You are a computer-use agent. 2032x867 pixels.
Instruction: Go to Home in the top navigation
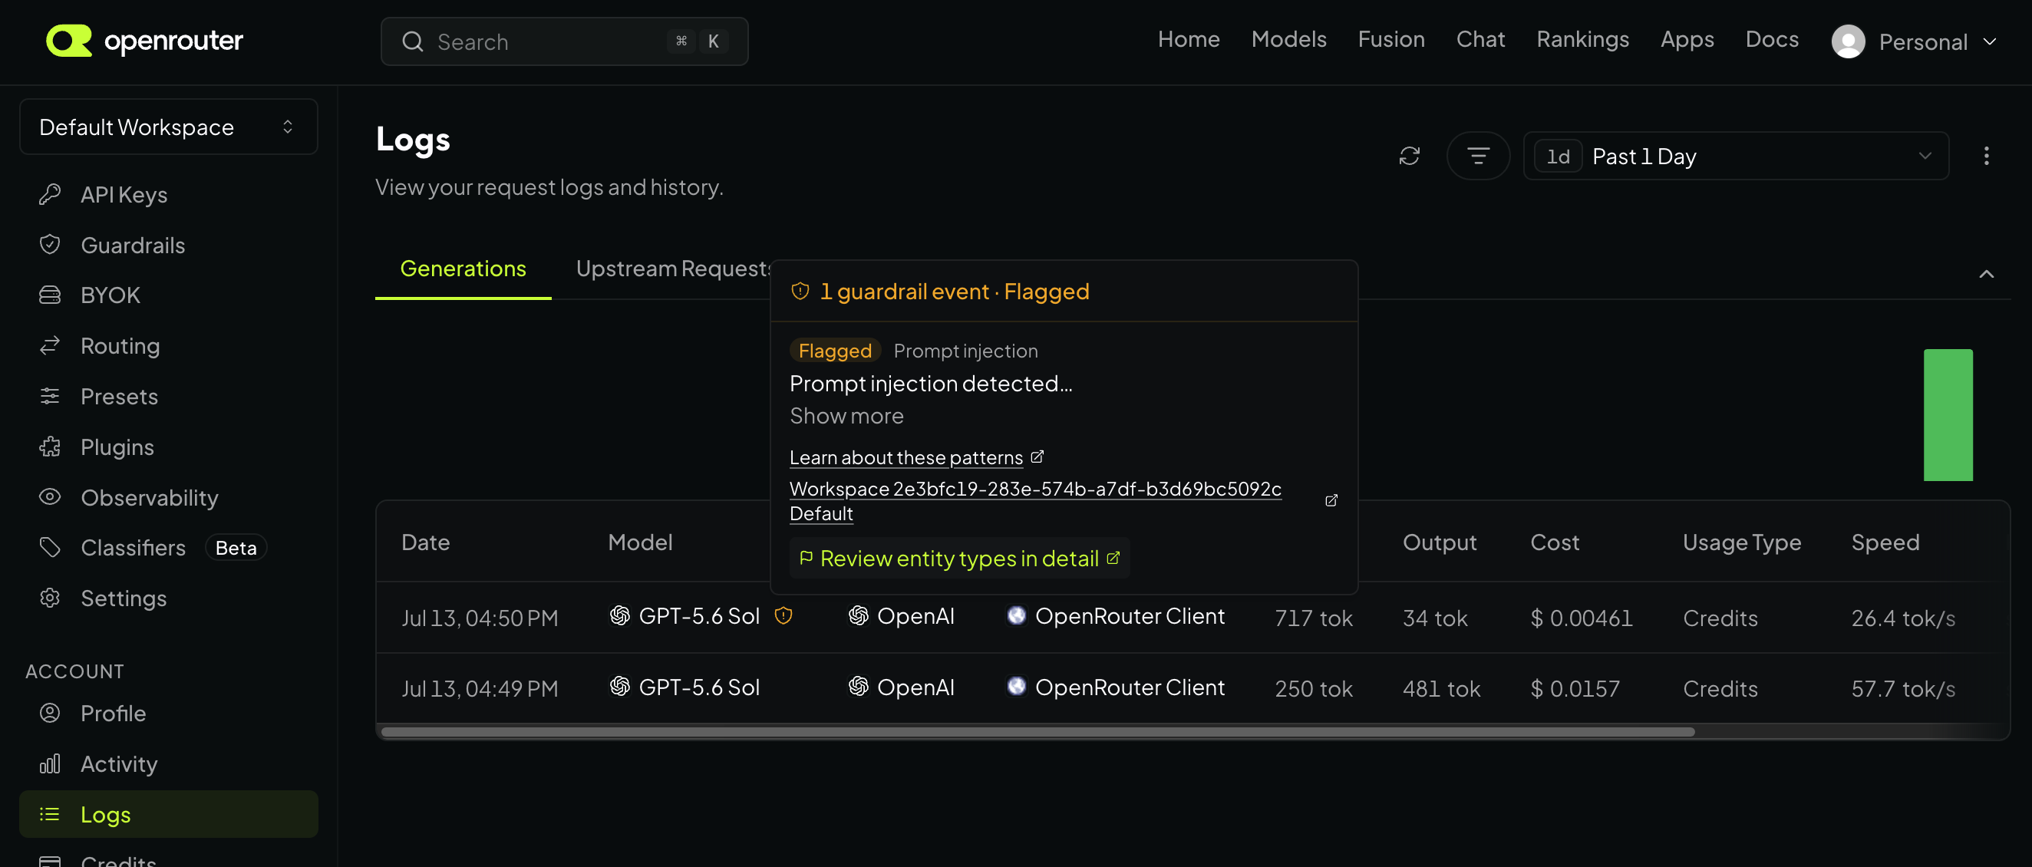click(x=1188, y=39)
